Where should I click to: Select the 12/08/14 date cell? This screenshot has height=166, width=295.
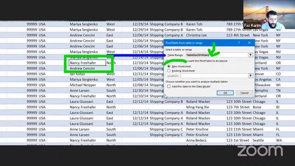point(140,85)
